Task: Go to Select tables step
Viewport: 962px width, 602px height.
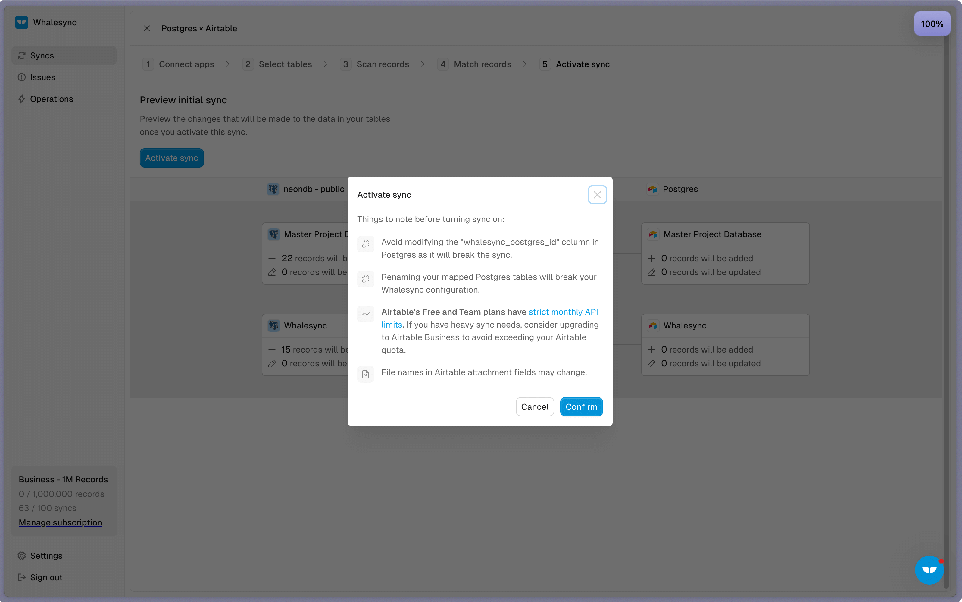Action: tap(285, 64)
